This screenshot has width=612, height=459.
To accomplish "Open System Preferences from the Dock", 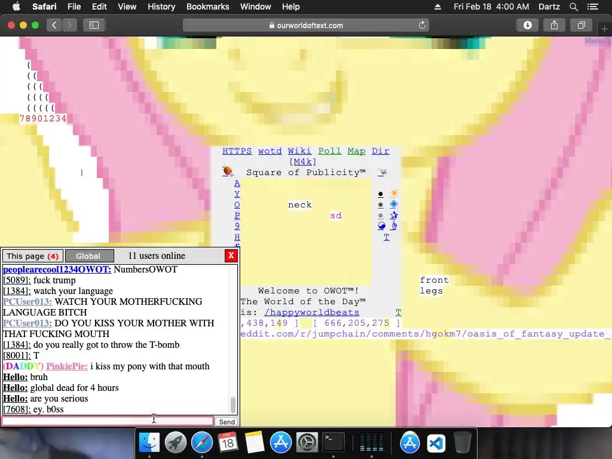I will 307,443.
